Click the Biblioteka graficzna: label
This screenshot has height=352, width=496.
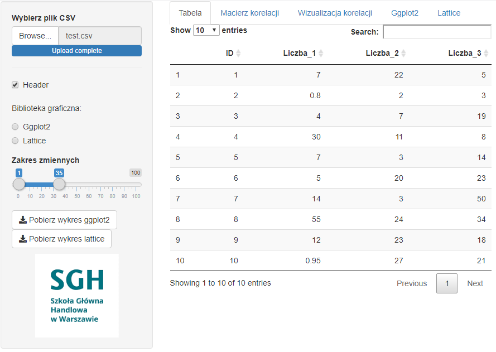[46, 108]
